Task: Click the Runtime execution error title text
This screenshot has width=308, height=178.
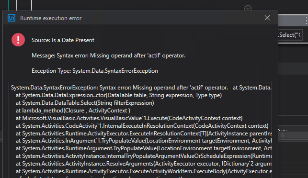Action: 51,18
